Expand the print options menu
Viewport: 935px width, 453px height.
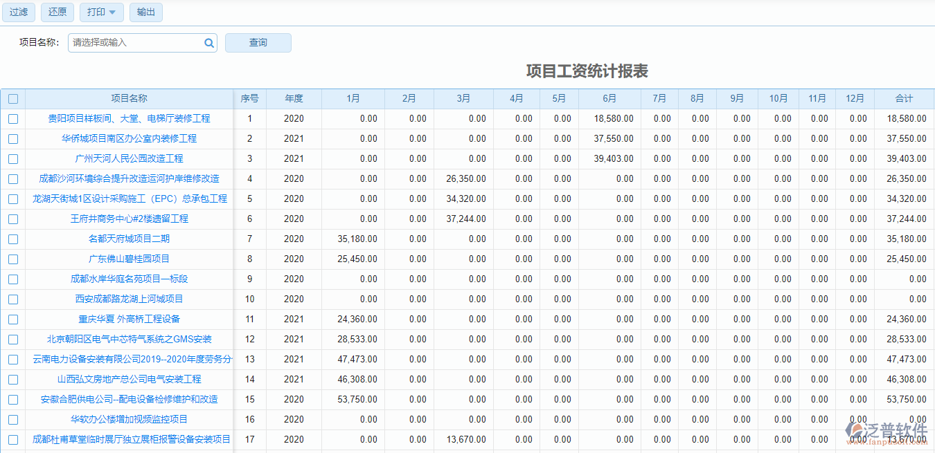point(113,12)
